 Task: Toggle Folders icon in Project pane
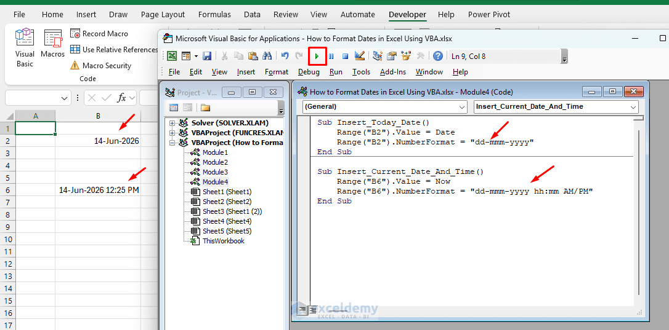tap(206, 108)
